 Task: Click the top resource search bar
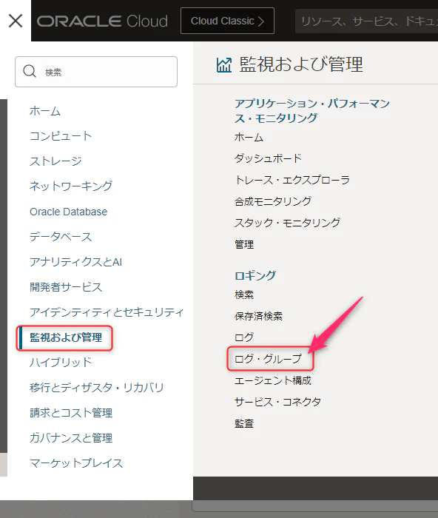367,21
